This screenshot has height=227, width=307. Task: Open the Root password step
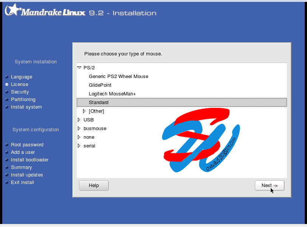(28, 144)
